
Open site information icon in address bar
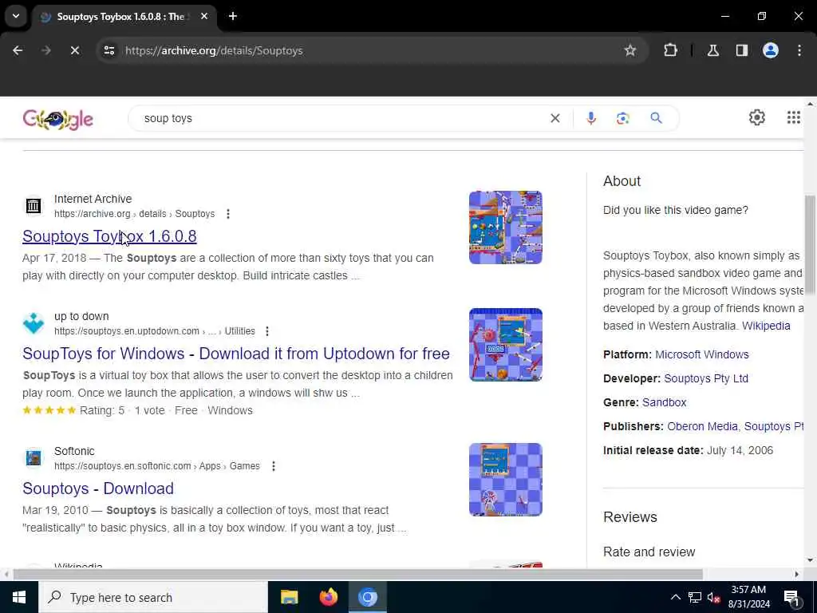coord(109,50)
